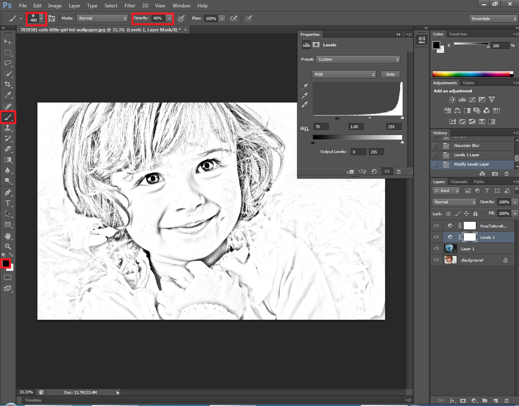Expand the brush Mode dropdown
The image size is (519, 406).
(x=102, y=18)
